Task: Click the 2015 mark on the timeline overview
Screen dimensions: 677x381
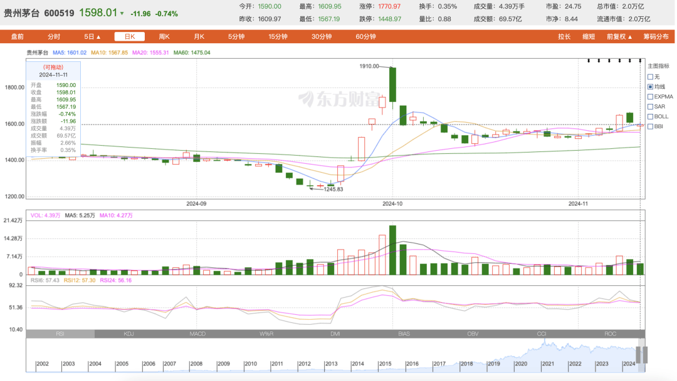Action: (x=384, y=364)
